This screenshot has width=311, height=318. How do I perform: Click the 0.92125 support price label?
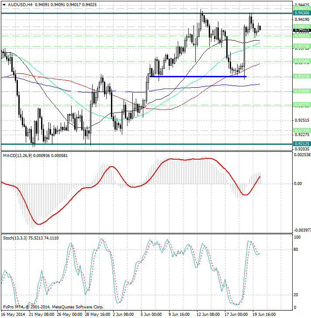(x=302, y=144)
